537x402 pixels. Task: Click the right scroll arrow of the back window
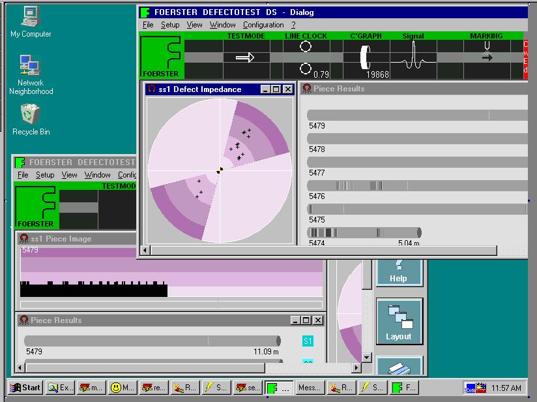[x=356, y=368]
